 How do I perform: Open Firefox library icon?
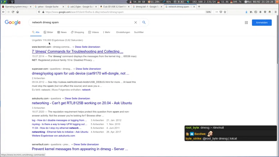tap(251, 12)
